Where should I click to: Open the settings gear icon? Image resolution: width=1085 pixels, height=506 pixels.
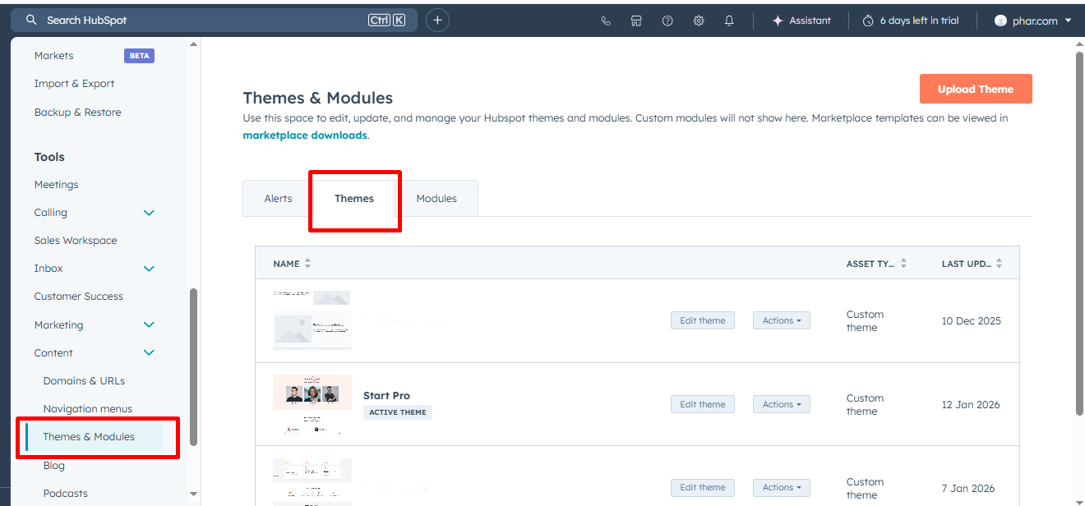698,20
